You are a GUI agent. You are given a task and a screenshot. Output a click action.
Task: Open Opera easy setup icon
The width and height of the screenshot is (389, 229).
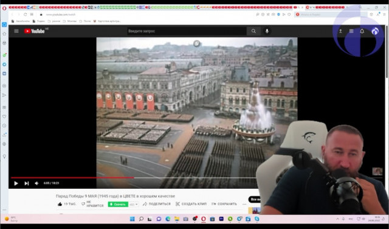pos(384,15)
